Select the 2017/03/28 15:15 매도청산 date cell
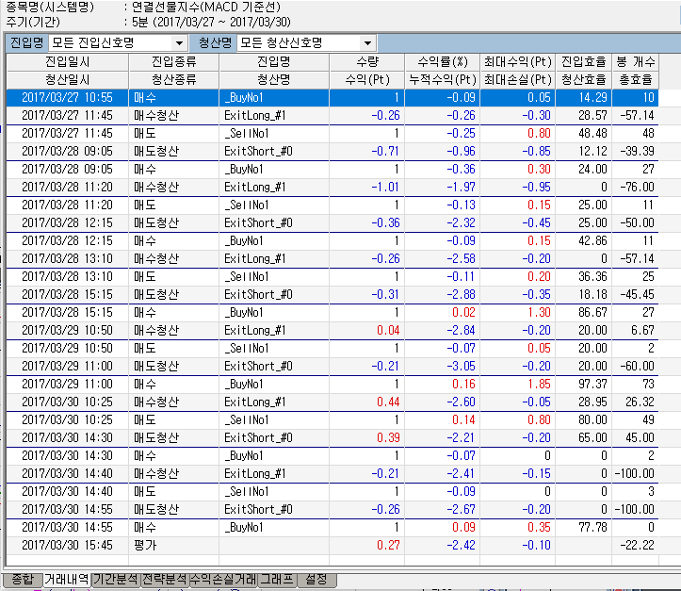Viewport: 681px width, 591px height. pyautogui.click(x=67, y=295)
